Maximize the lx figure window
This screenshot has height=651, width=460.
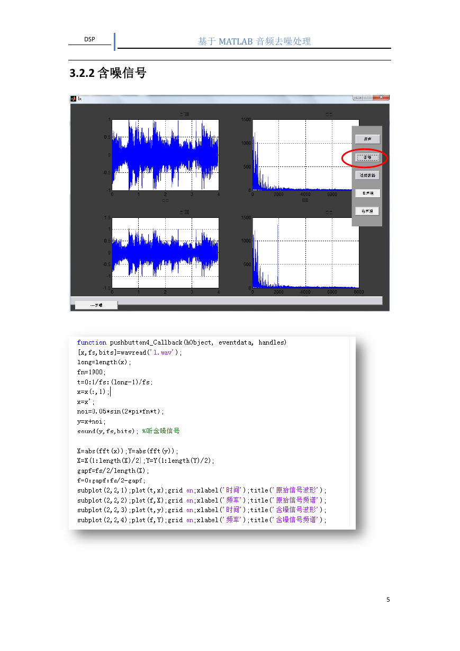[x=367, y=98]
